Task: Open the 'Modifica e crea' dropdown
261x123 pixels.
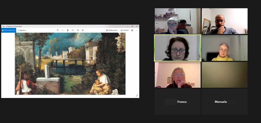Action: 112,30
